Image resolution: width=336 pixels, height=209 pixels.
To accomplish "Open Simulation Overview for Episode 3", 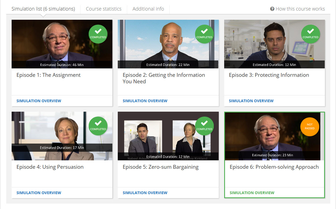I will 251,101.
